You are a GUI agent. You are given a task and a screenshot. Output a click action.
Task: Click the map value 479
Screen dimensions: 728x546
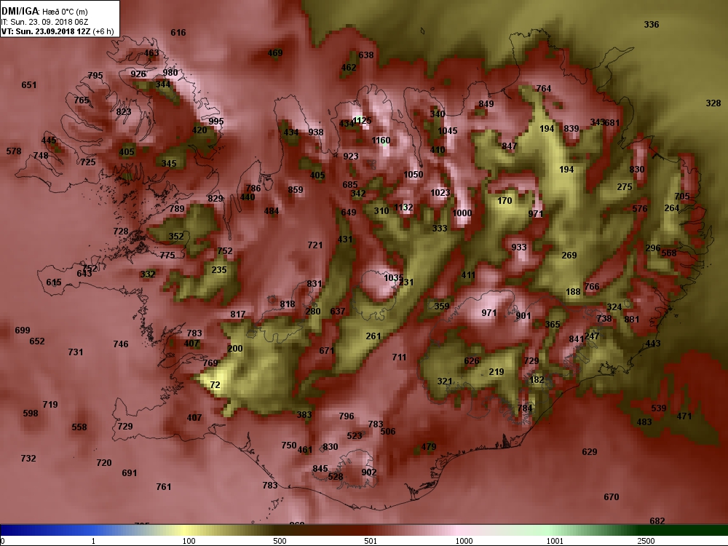428,447
